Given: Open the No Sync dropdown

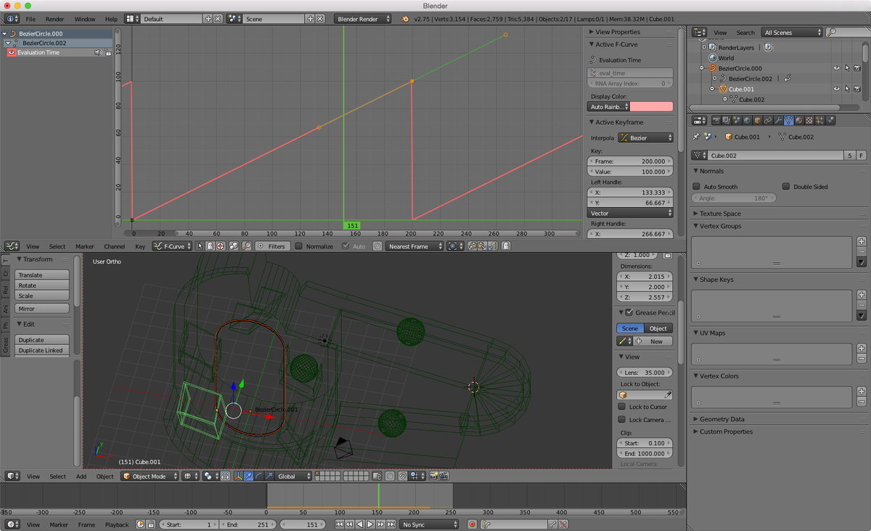Looking at the screenshot, I should pyautogui.click(x=428, y=524).
